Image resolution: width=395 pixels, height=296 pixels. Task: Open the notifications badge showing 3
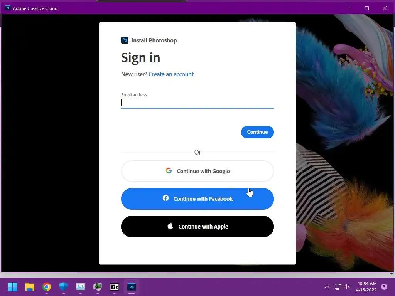[x=384, y=287]
